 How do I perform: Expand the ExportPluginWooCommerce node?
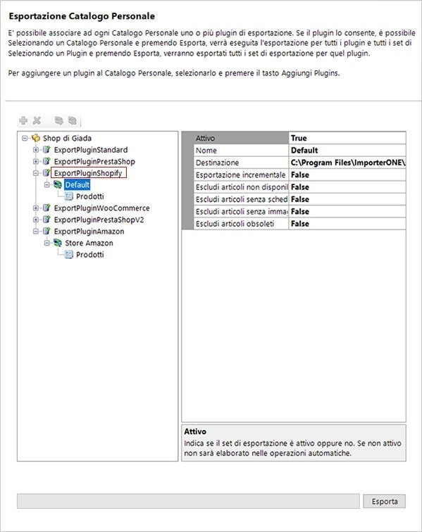pos(36,208)
